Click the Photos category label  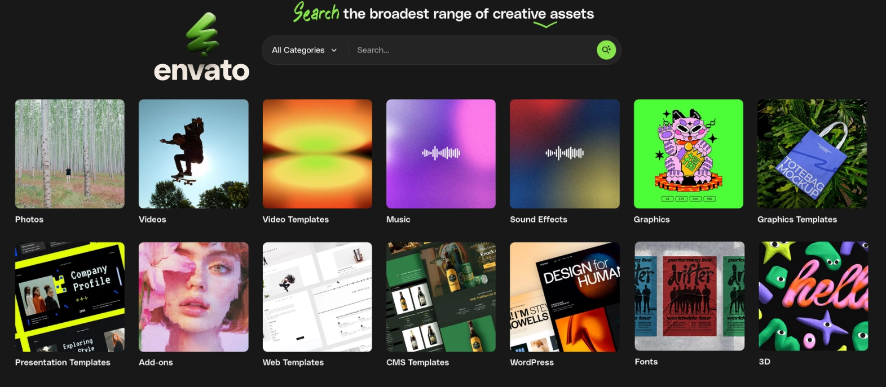coord(29,220)
